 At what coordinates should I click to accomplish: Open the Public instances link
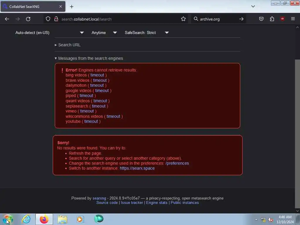185,203
